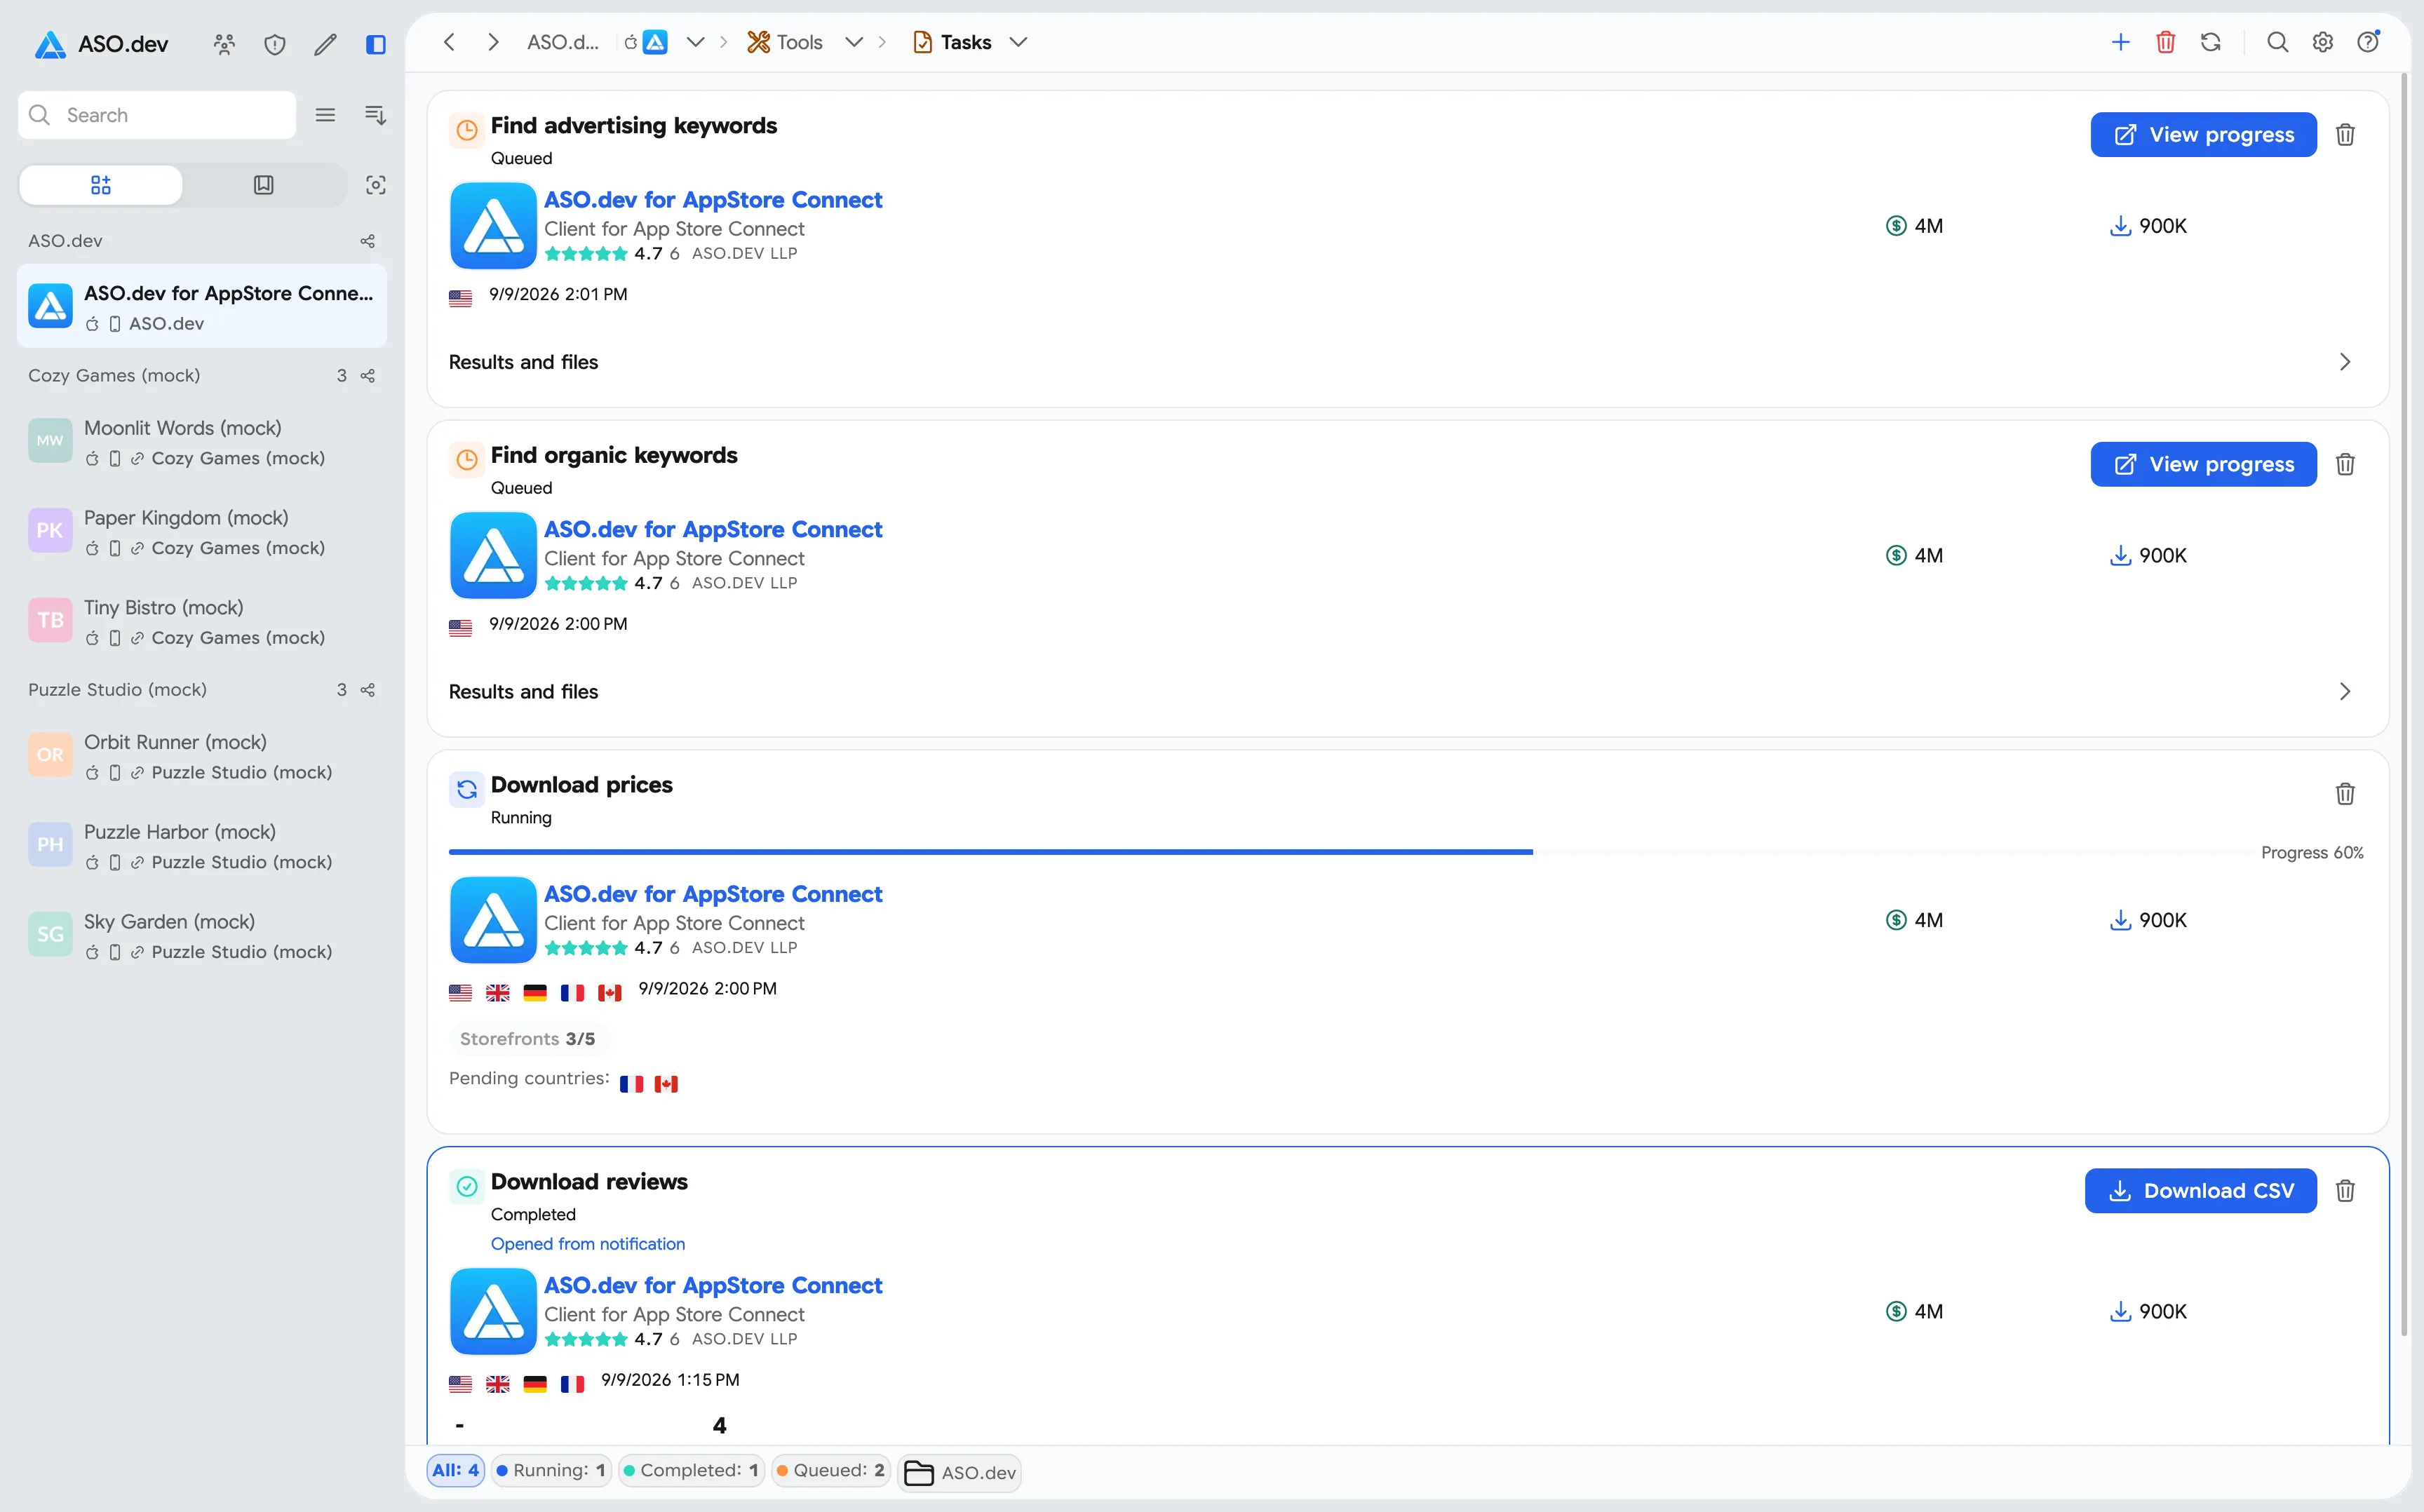The height and width of the screenshot is (1512, 2424).
Task: Open the Tools breadcrumb dropdown
Action: tap(854, 42)
